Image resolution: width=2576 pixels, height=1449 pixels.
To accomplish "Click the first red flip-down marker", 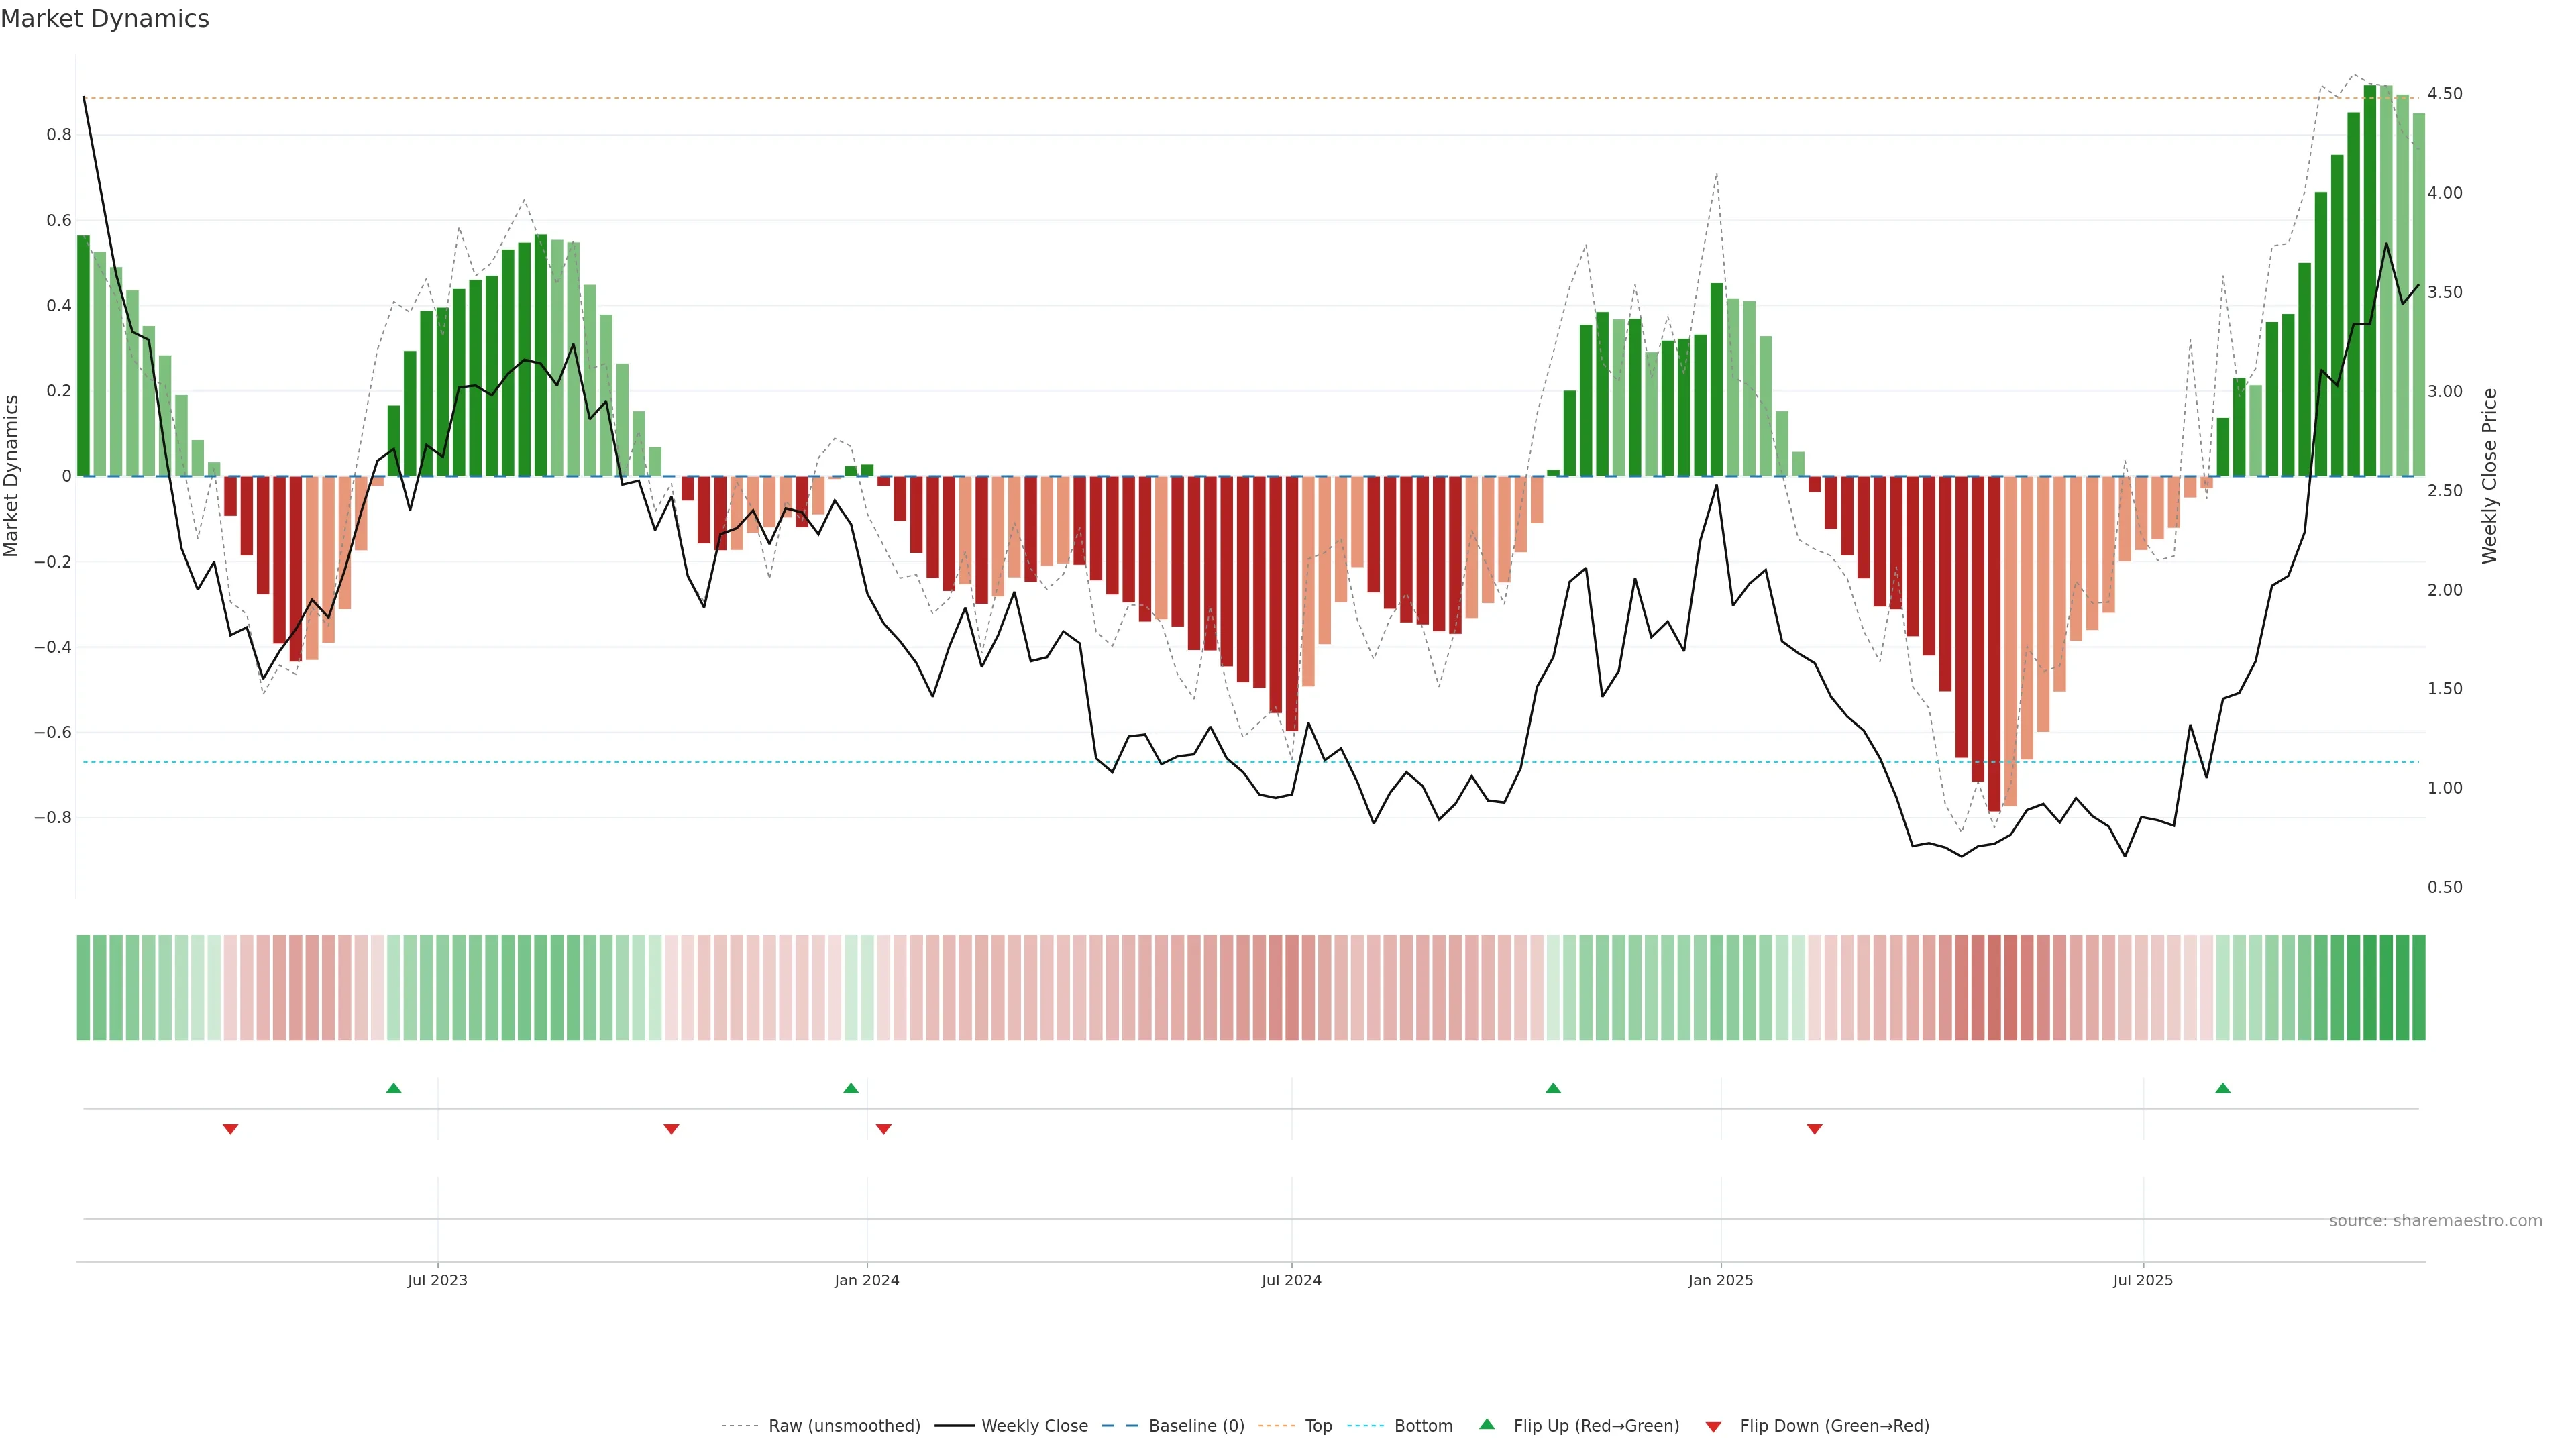I will (x=230, y=1129).
